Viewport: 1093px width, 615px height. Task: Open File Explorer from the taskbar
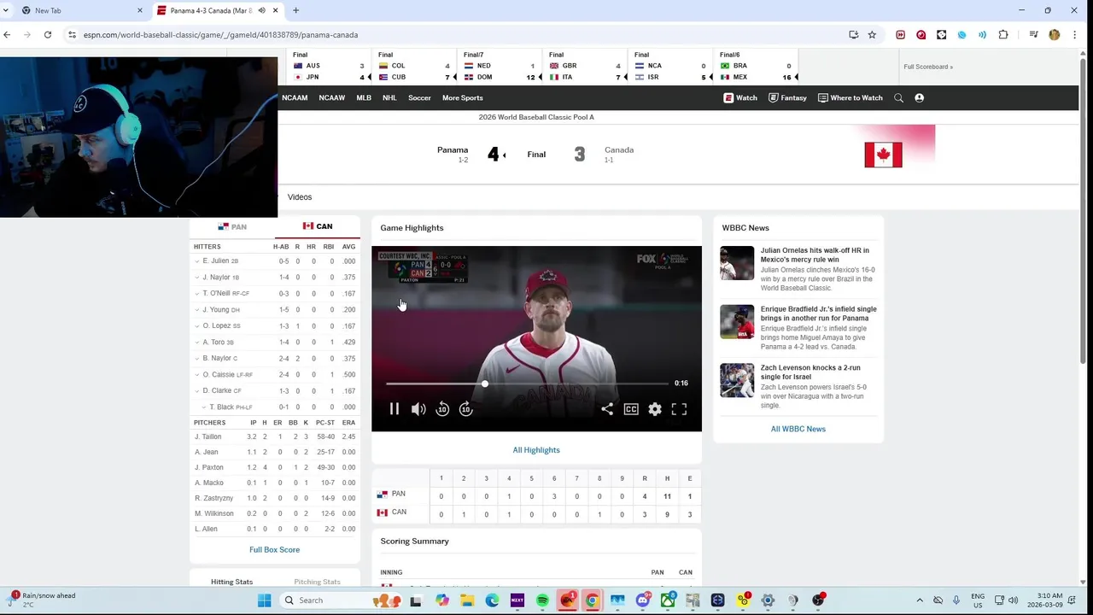tap(467, 600)
